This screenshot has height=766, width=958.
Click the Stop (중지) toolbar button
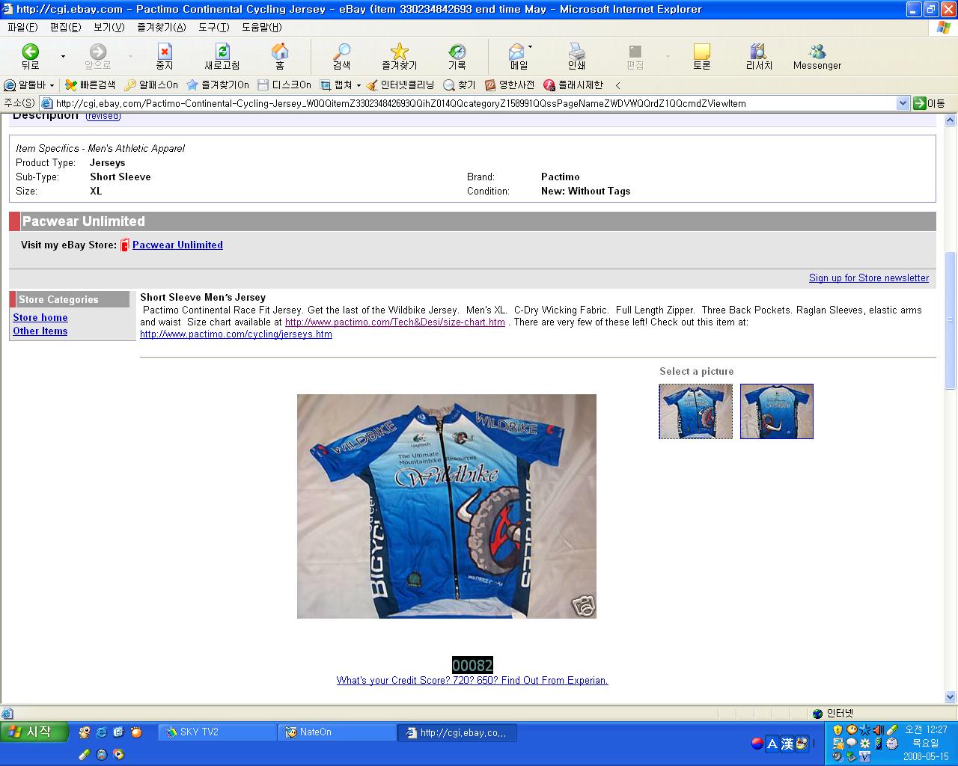tap(165, 56)
